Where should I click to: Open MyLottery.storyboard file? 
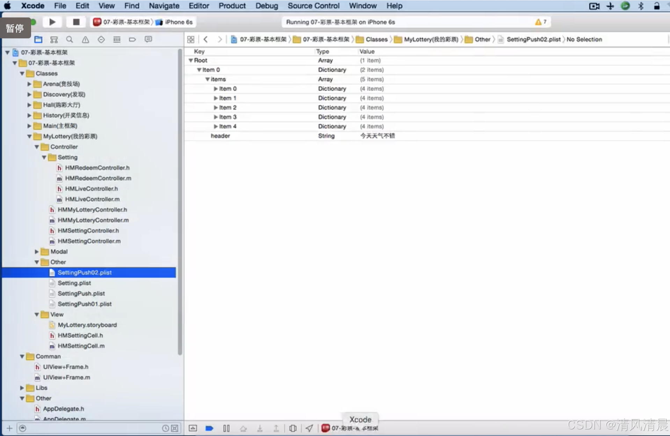(x=87, y=325)
